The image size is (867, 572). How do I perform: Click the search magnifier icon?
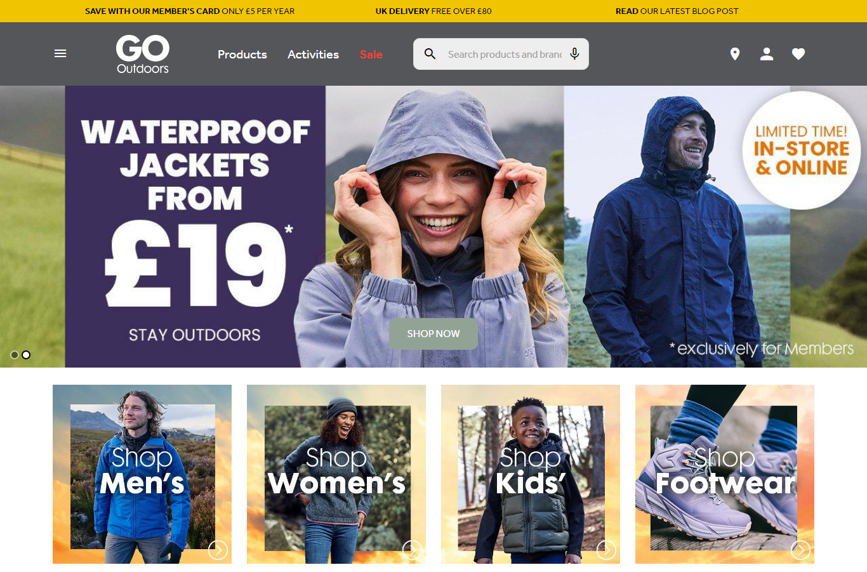[430, 54]
